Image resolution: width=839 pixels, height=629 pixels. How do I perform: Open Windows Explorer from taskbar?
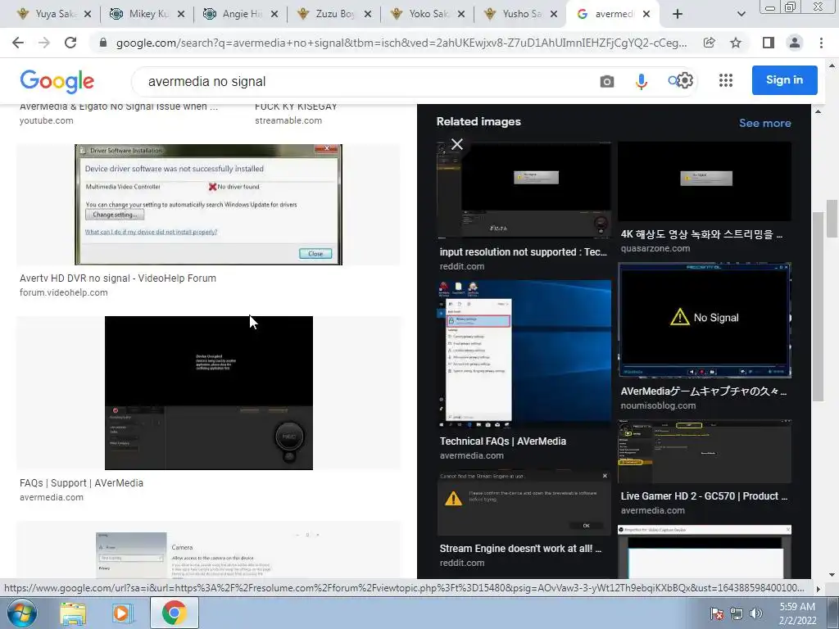pyautogui.click(x=73, y=613)
